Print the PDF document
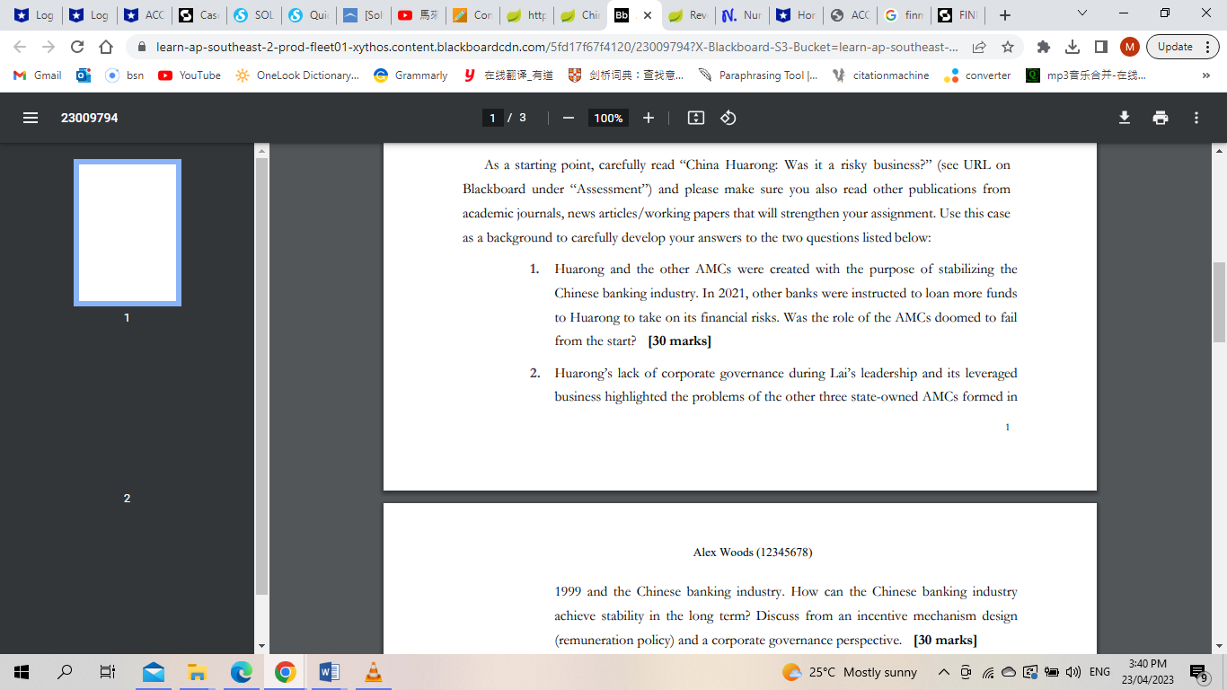Image resolution: width=1227 pixels, height=690 pixels. pos(1161,118)
